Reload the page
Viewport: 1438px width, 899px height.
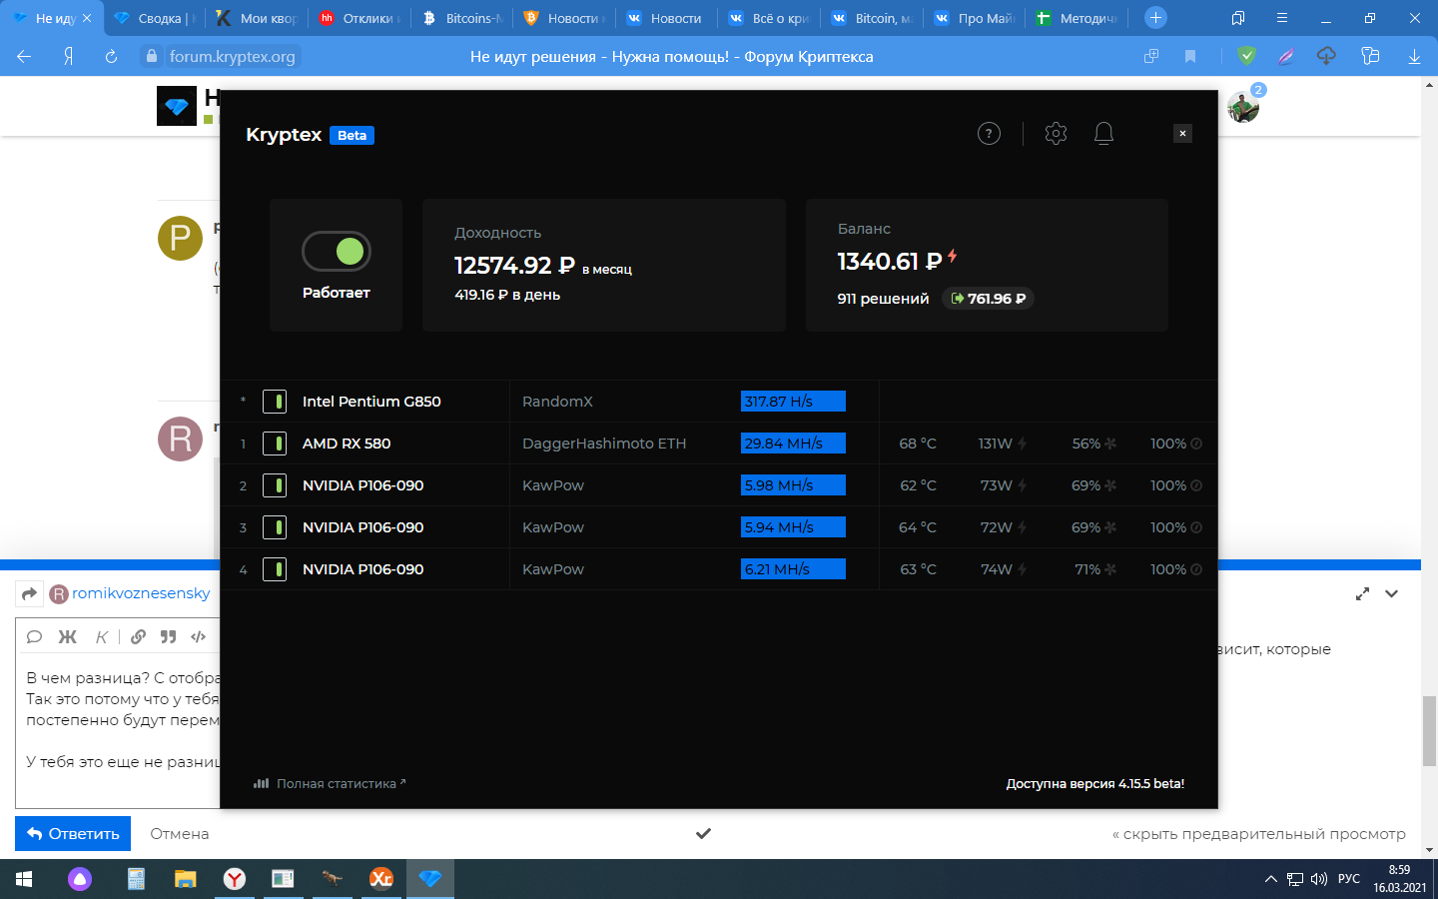coord(111,57)
